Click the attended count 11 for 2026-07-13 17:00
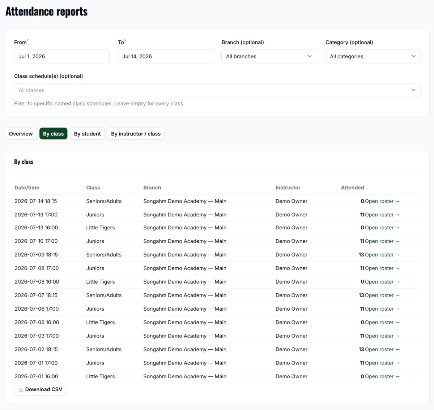 tap(362, 215)
